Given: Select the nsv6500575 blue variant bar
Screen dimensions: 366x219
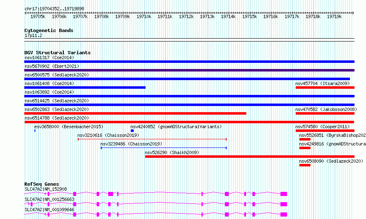Looking at the screenshot, I should pyautogui.click(x=187, y=79).
